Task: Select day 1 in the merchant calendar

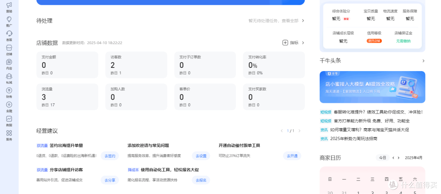Action: coord(359,193)
